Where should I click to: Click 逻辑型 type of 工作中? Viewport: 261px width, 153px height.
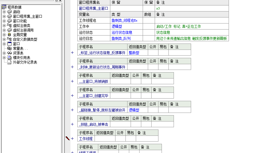[x=117, y=26]
